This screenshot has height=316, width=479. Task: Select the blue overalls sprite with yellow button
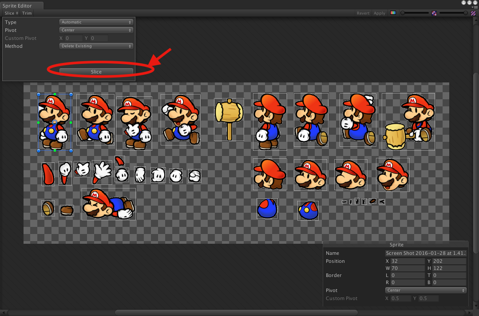click(308, 211)
